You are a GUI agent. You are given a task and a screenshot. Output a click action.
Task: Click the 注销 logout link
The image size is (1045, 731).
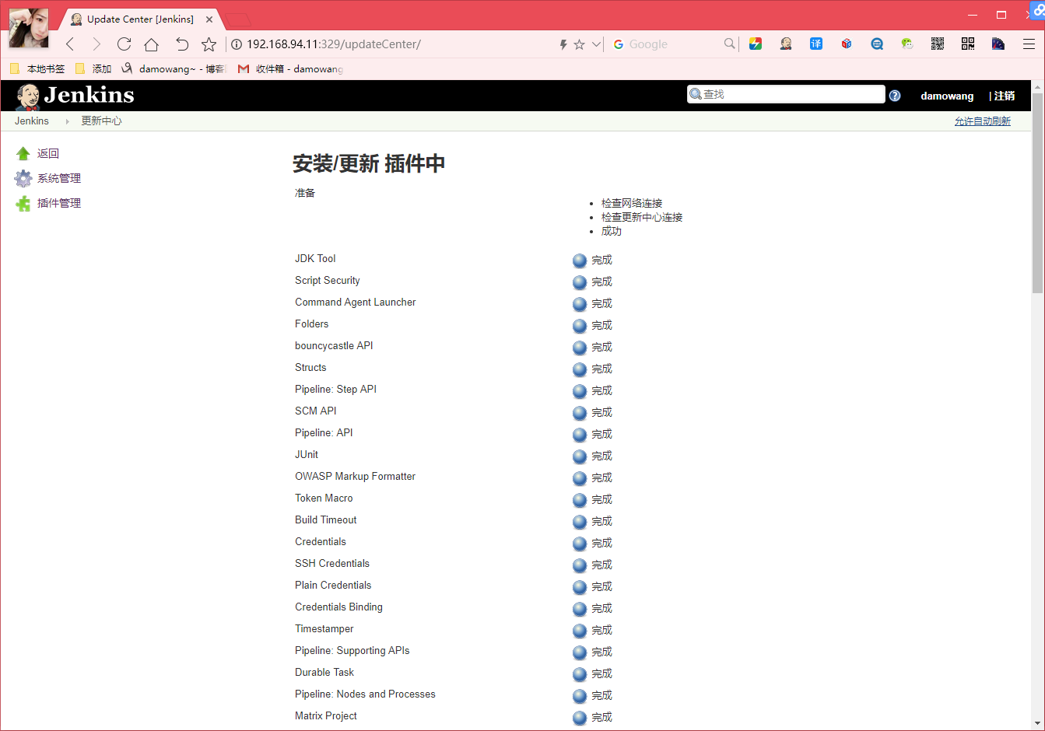(x=1005, y=96)
